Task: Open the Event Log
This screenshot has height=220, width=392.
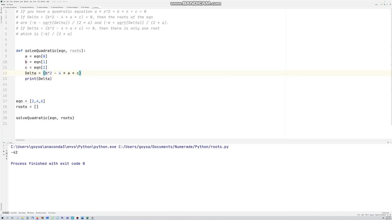Action: 385,213
